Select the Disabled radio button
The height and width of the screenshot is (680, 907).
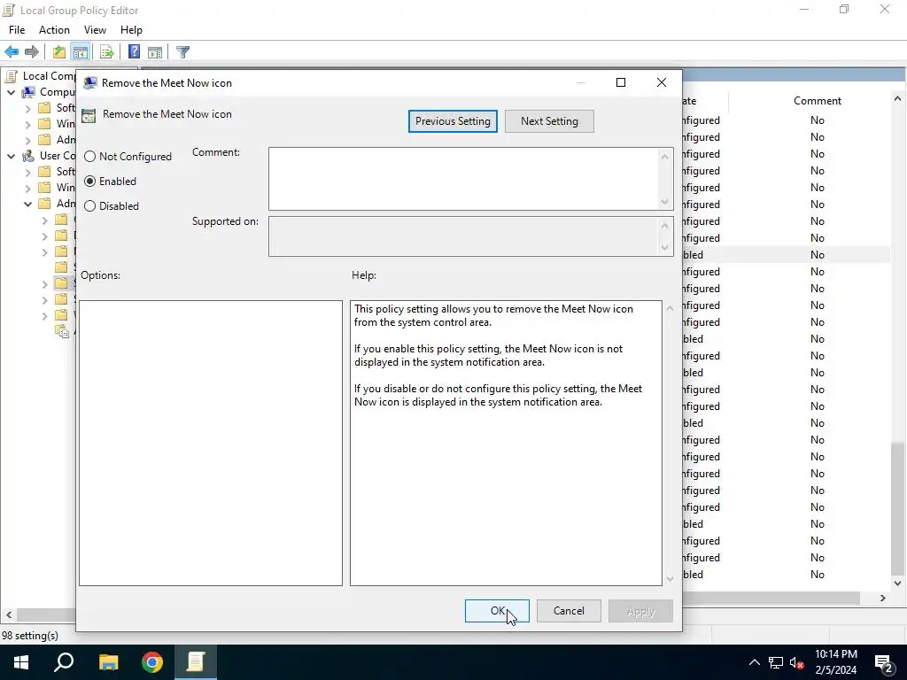89,205
